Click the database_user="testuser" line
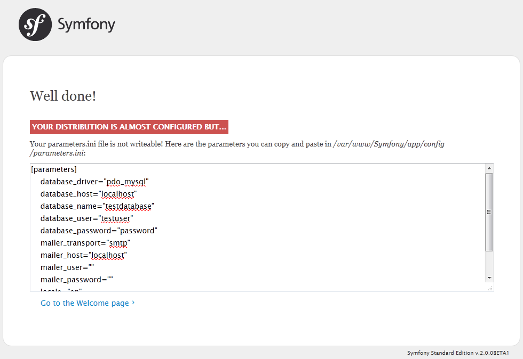Screen dimensions: 523x359 pyautogui.click(x=86, y=218)
